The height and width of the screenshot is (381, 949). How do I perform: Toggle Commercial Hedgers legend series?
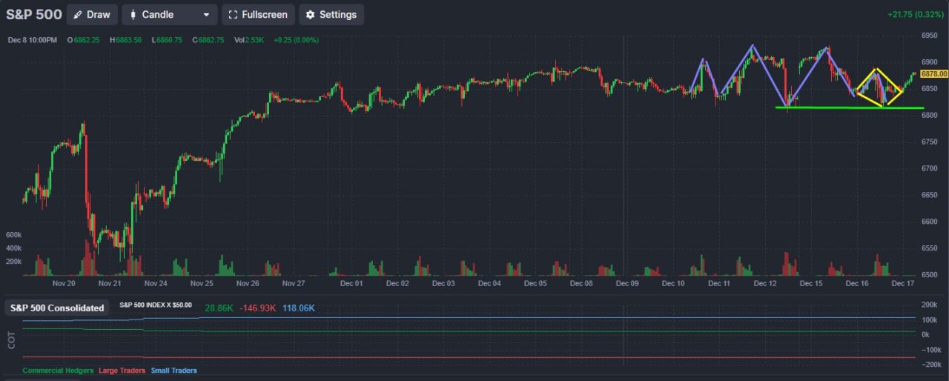[x=58, y=370]
